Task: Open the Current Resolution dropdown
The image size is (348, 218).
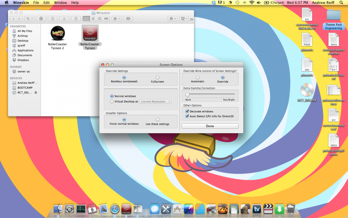Action: (x=156, y=102)
